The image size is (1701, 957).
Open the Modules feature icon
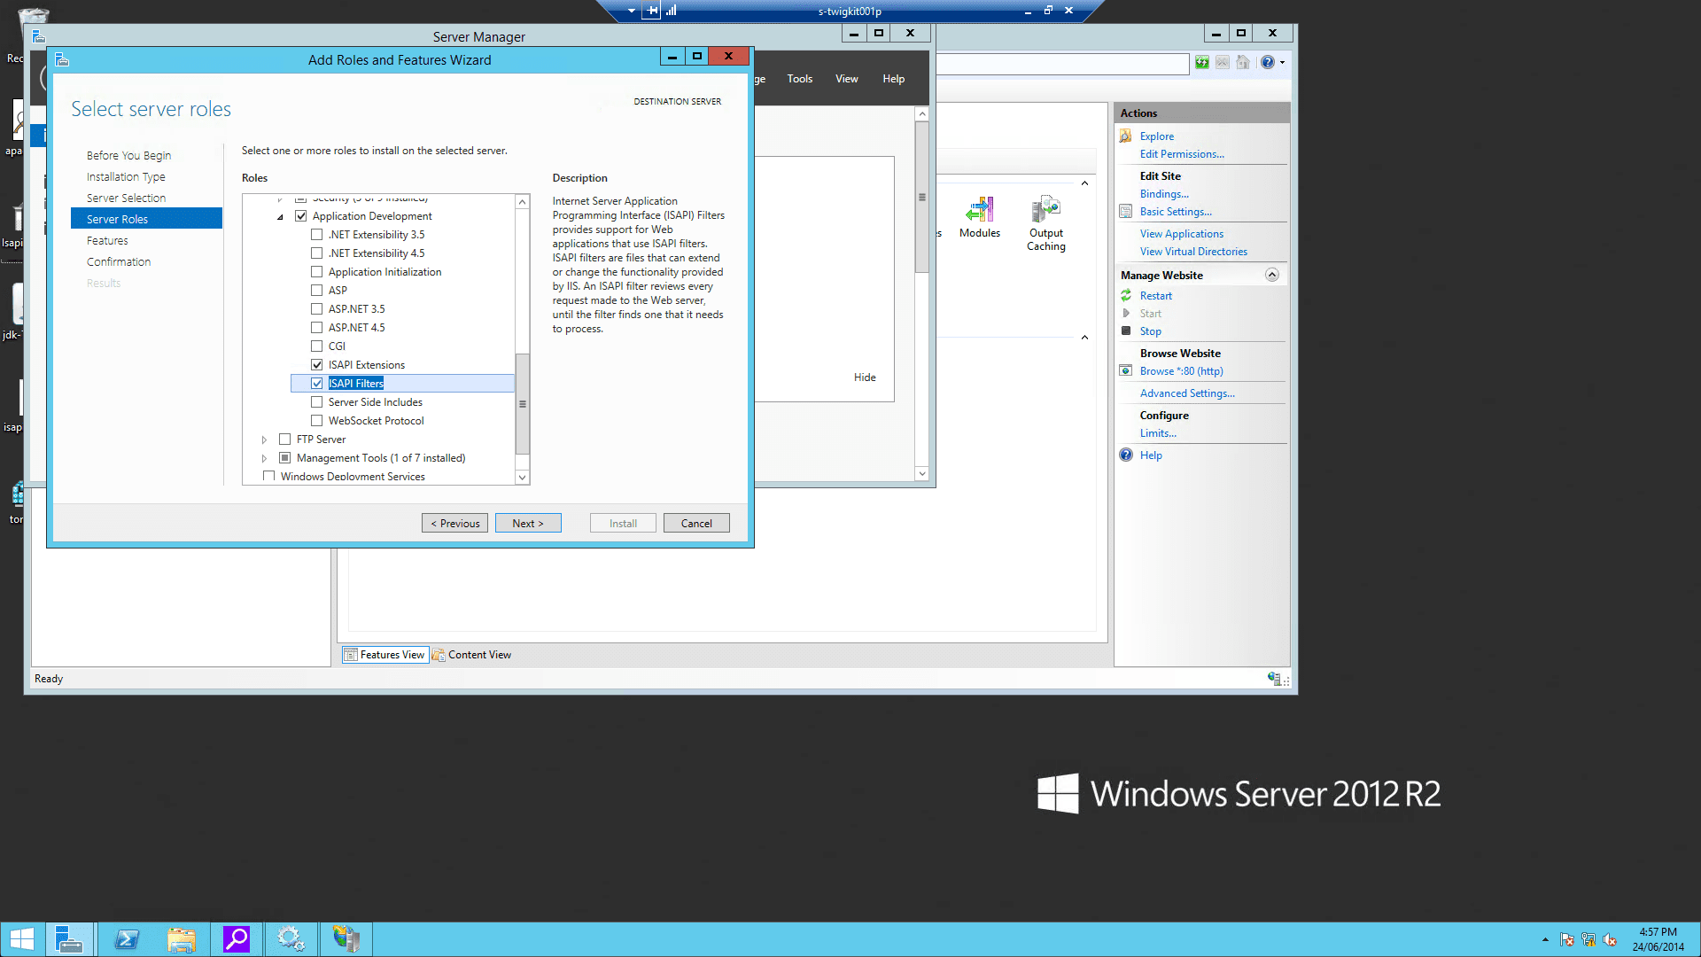click(979, 211)
